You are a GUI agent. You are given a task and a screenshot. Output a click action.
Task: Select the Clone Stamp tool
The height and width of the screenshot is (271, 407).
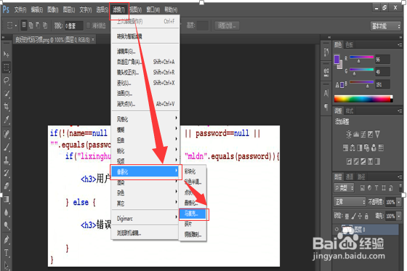(7, 160)
